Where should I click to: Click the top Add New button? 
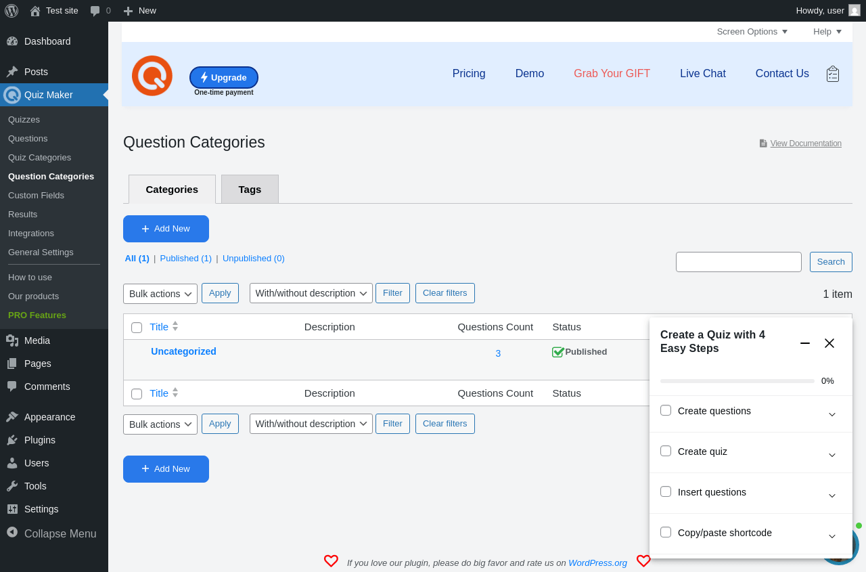pyautogui.click(x=166, y=229)
